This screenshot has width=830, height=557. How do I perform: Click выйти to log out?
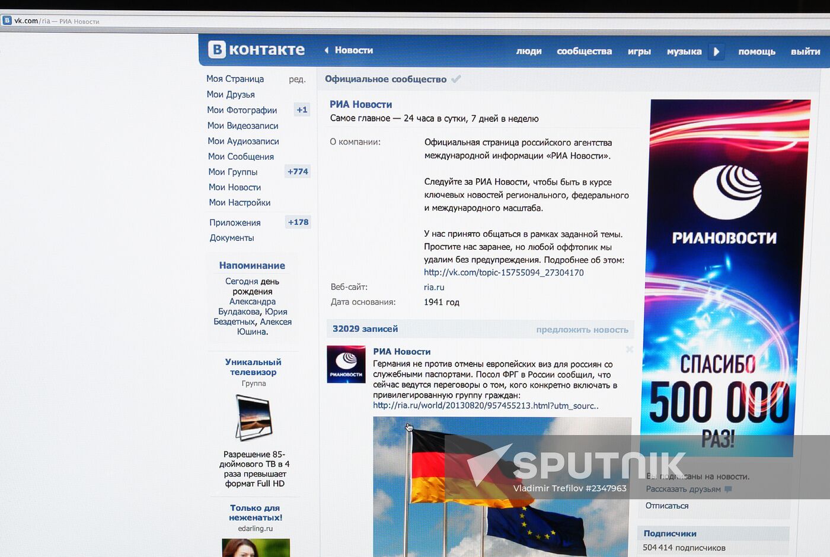(805, 51)
